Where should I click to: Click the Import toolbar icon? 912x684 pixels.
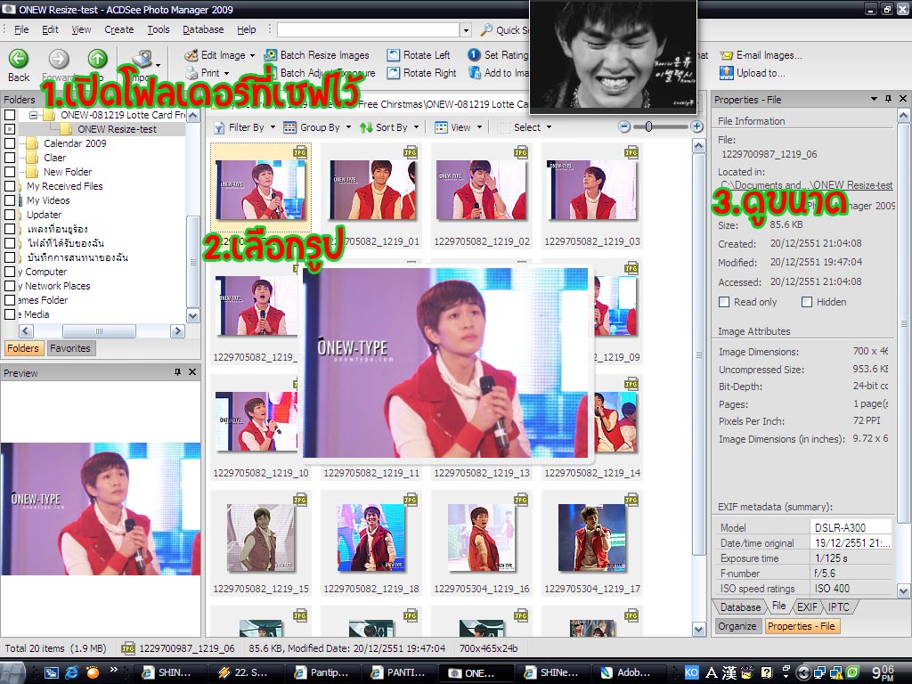(x=142, y=60)
